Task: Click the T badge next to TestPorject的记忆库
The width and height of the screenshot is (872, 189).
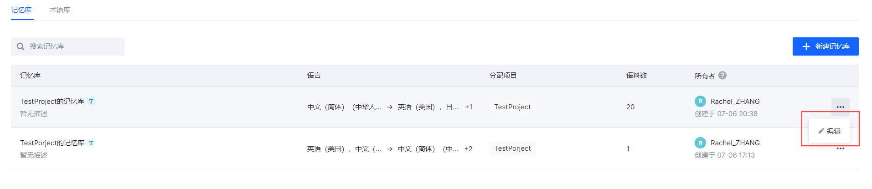Action: pos(91,143)
